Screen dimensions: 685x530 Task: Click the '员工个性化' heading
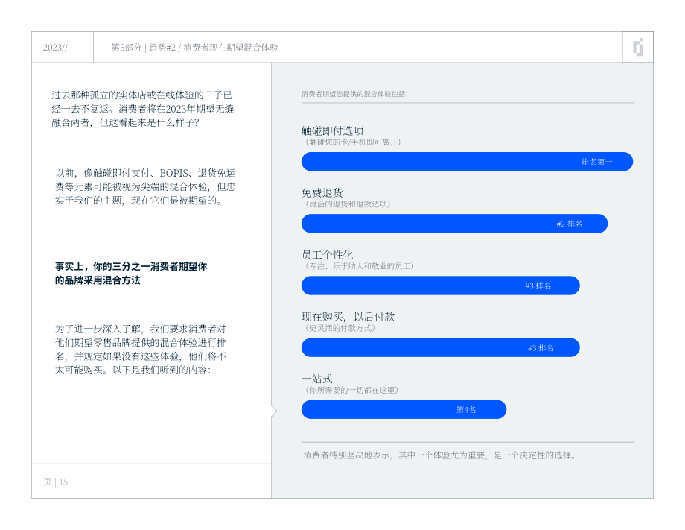[x=327, y=254]
